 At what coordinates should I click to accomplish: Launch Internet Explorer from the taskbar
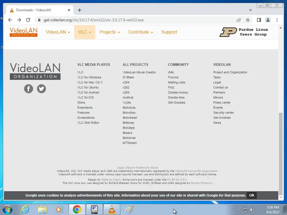(25, 209)
